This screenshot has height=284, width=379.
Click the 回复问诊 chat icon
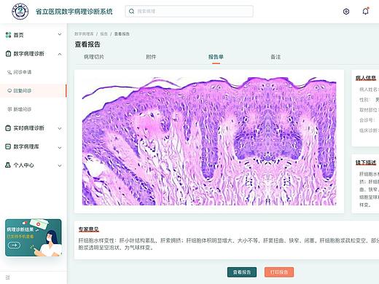(x=9, y=90)
